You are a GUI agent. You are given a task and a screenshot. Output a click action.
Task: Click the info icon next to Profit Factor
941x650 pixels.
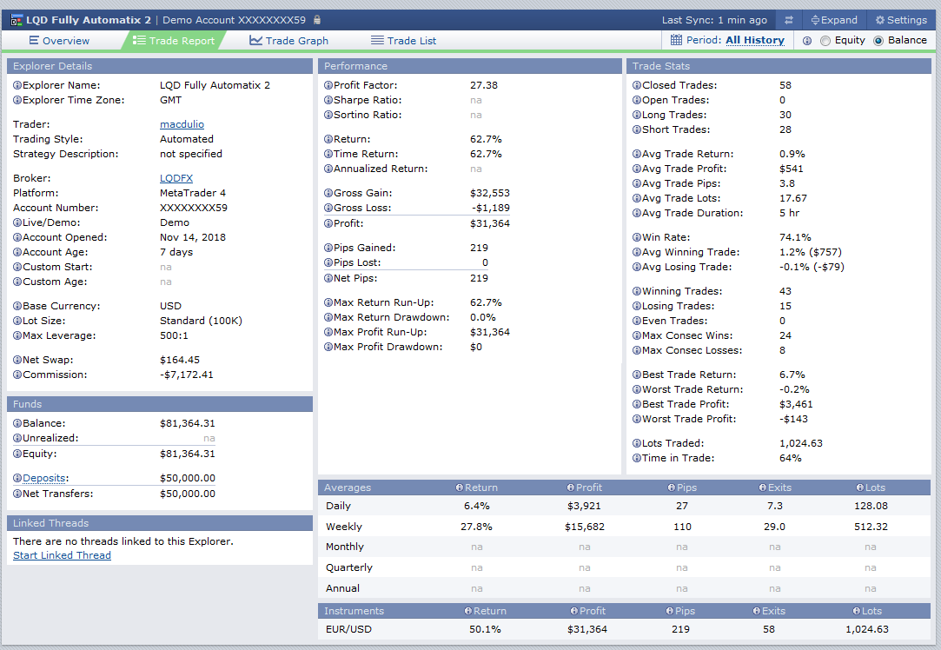pos(328,85)
